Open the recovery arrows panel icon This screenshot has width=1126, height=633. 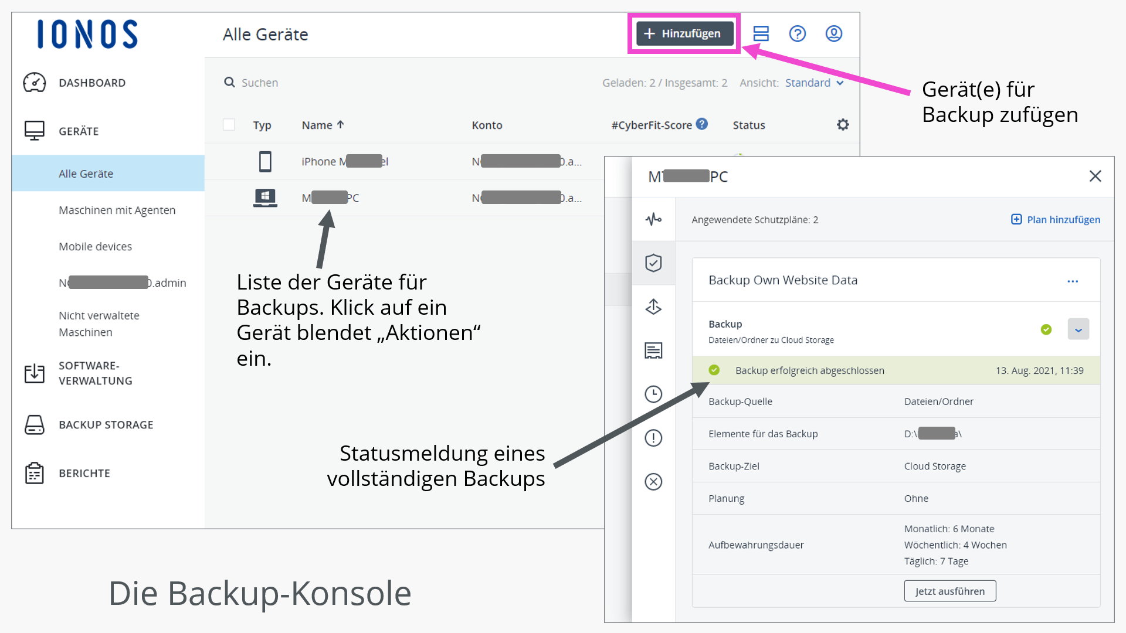click(x=653, y=307)
